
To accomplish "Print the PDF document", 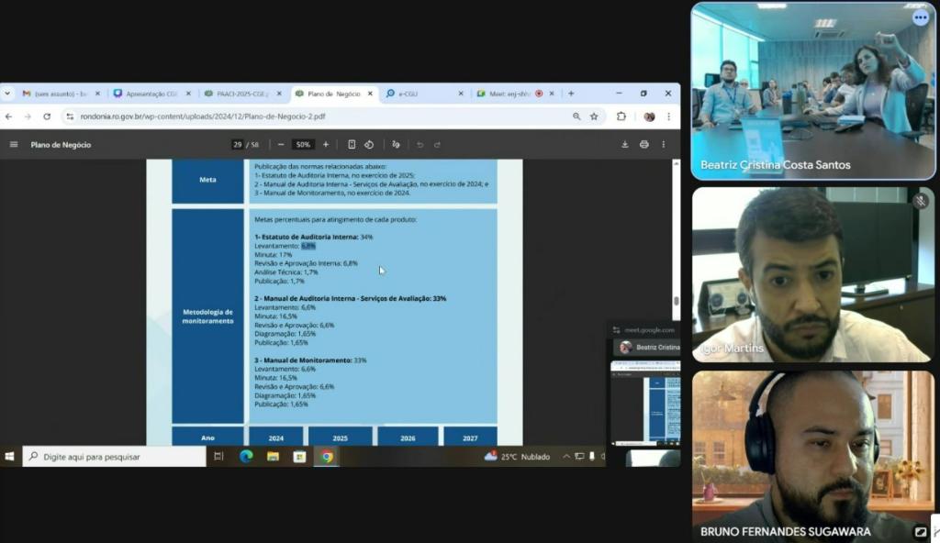I will (643, 145).
